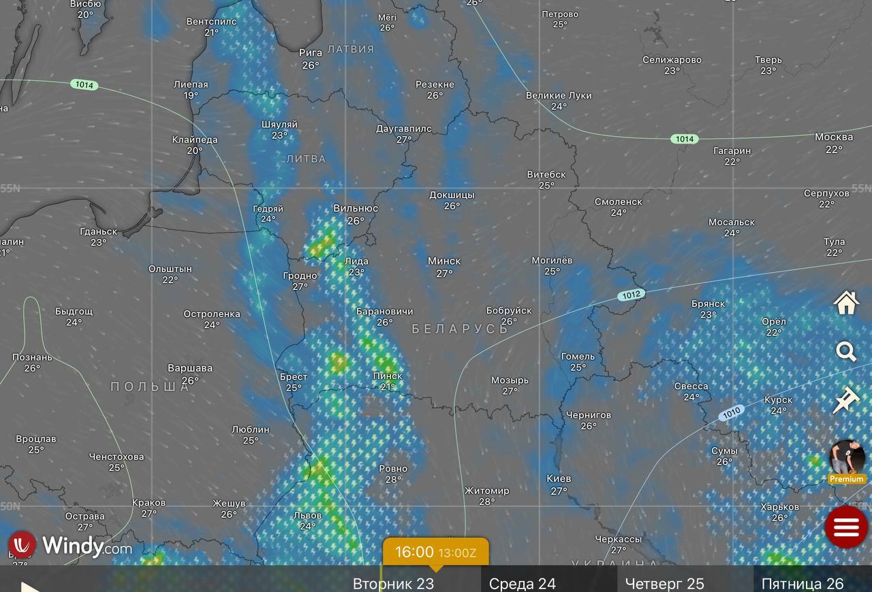Select the Брест city label

[294, 376]
